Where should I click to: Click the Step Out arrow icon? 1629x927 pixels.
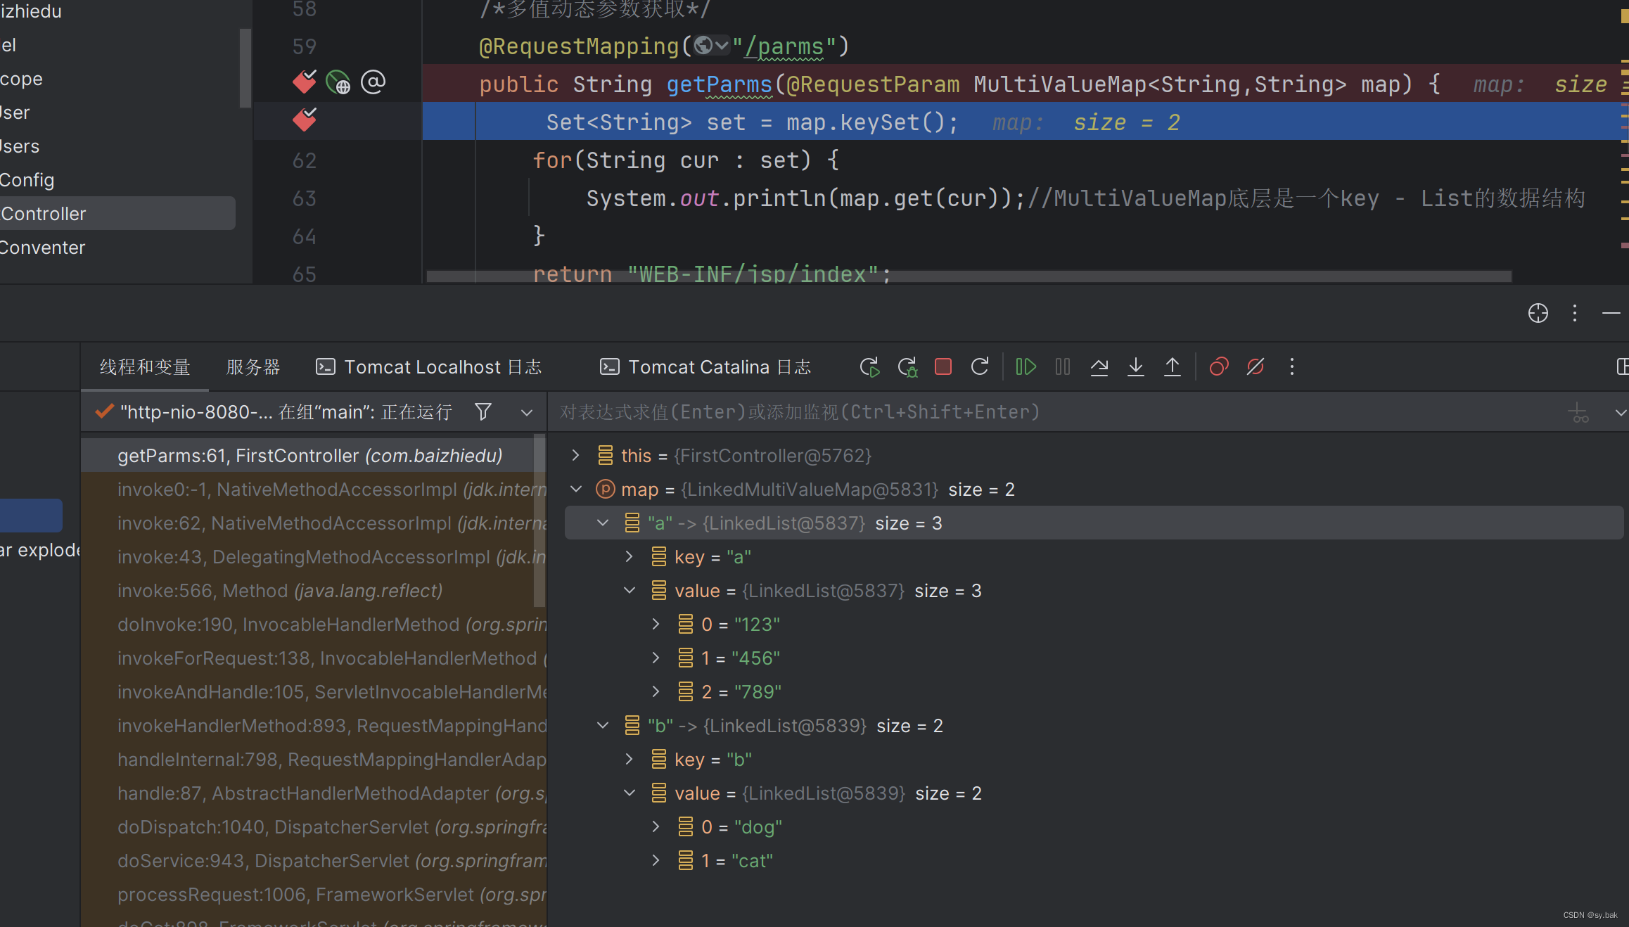click(x=1172, y=366)
